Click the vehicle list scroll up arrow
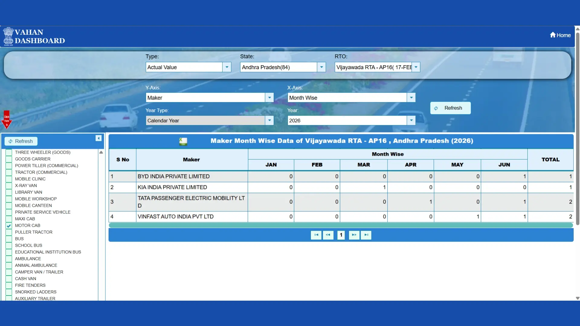Screen dimensions: 580x326 (x=101, y=152)
